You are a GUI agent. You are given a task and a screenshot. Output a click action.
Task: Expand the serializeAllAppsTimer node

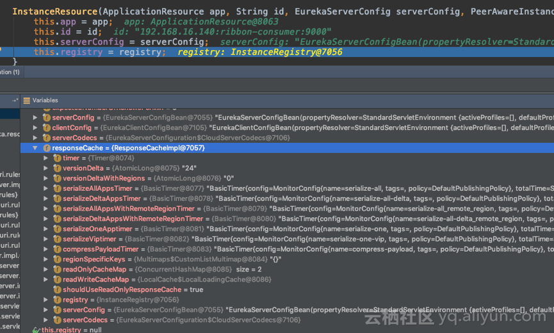pos(46,188)
